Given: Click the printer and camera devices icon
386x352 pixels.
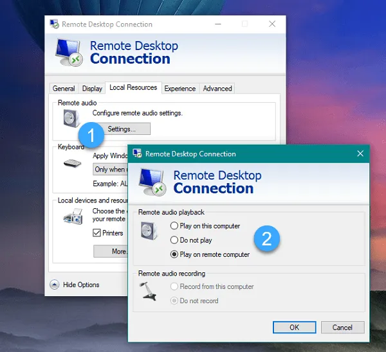Looking at the screenshot, I should coord(73,216).
